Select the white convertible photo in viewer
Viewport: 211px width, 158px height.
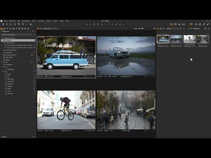pos(126,56)
